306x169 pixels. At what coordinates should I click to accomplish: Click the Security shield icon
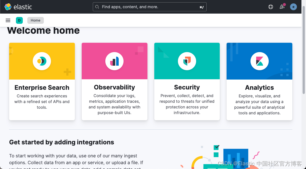[x=187, y=61]
